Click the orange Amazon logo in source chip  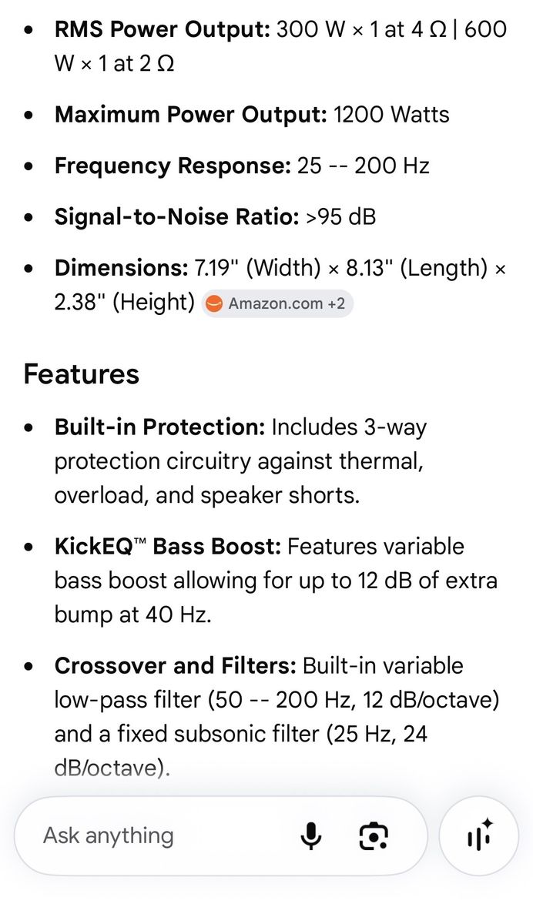click(x=215, y=303)
